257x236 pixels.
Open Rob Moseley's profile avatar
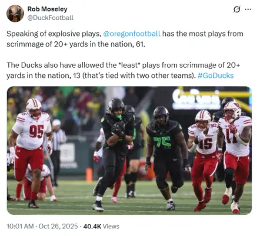click(15, 14)
